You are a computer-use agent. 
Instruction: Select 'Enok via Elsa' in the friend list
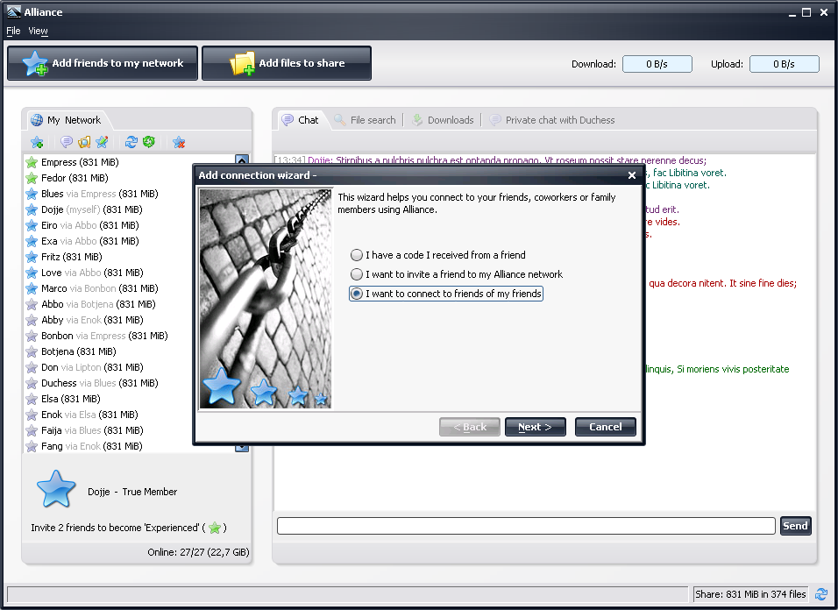[x=89, y=415]
